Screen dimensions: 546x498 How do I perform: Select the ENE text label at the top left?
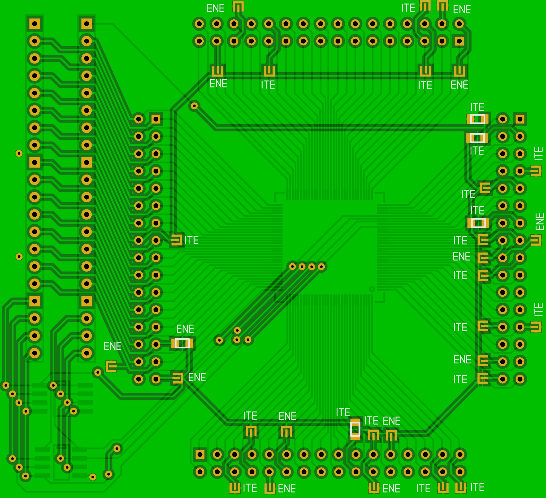pyautogui.click(x=216, y=8)
